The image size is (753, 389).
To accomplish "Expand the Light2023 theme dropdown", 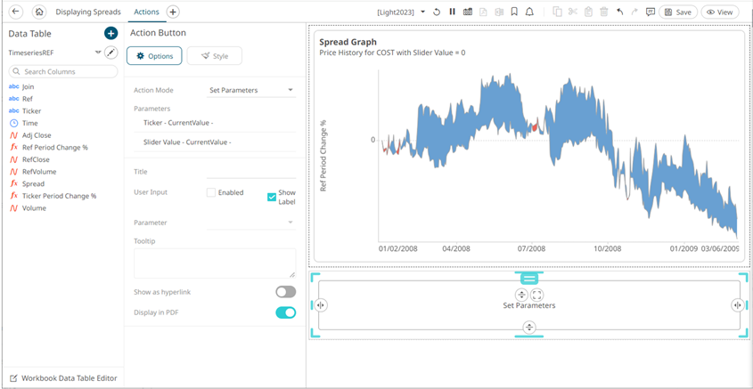I will (422, 12).
